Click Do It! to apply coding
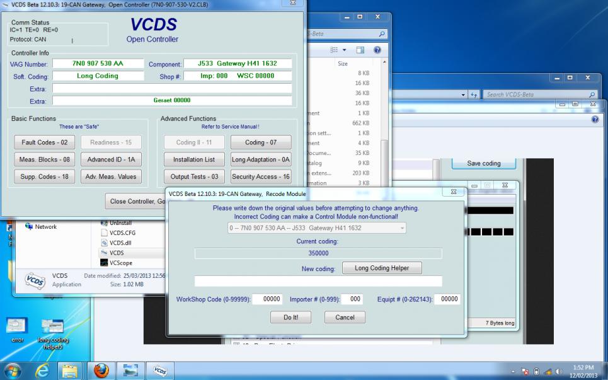The height and width of the screenshot is (380, 608). (x=291, y=317)
